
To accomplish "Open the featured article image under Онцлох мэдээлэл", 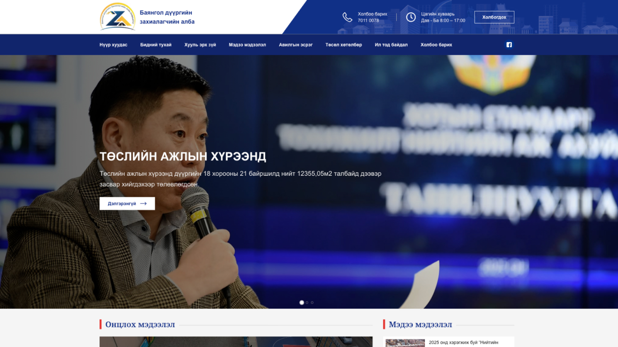I will pyautogui.click(x=236, y=342).
